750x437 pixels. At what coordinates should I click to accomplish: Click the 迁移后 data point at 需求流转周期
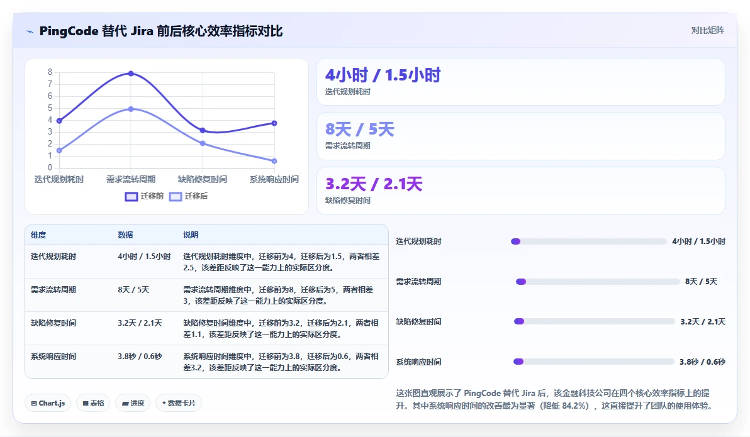[131, 109]
